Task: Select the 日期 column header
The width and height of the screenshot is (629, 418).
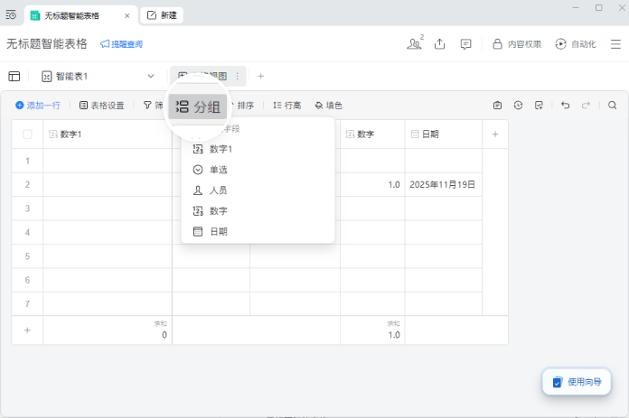Action: pyautogui.click(x=443, y=135)
